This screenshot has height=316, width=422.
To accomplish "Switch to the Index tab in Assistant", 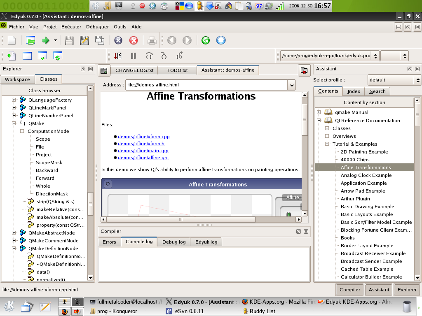I will tap(354, 91).
